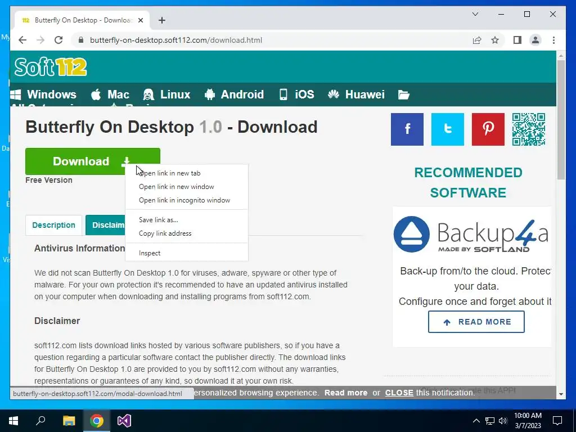Click the Antivirus Information heading
Screen dimensions: 576x432
click(x=80, y=248)
